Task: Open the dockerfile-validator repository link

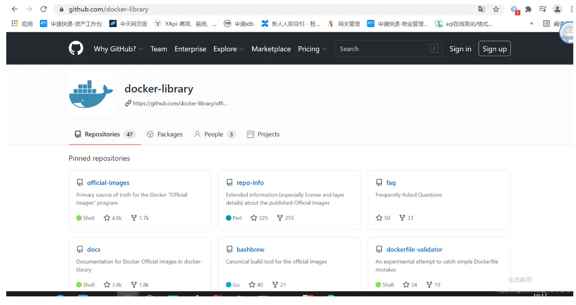Action: point(414,250)
